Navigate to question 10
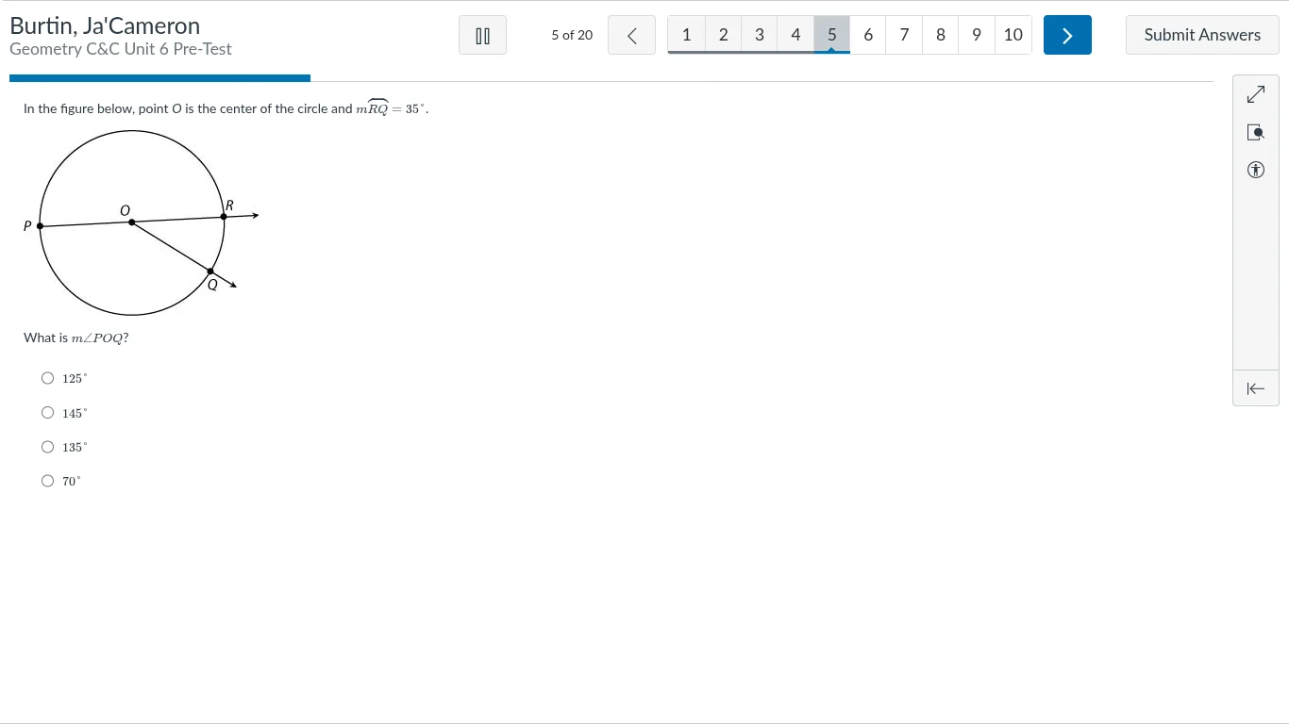The width and height of the screenshot is (1289, 724). pyautogui.click(x=1013, y=35)
